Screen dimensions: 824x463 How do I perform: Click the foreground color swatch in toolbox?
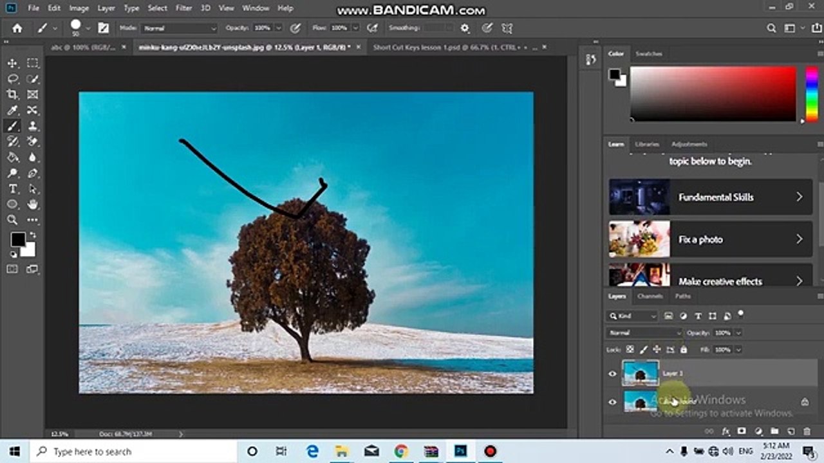point(17,239)
